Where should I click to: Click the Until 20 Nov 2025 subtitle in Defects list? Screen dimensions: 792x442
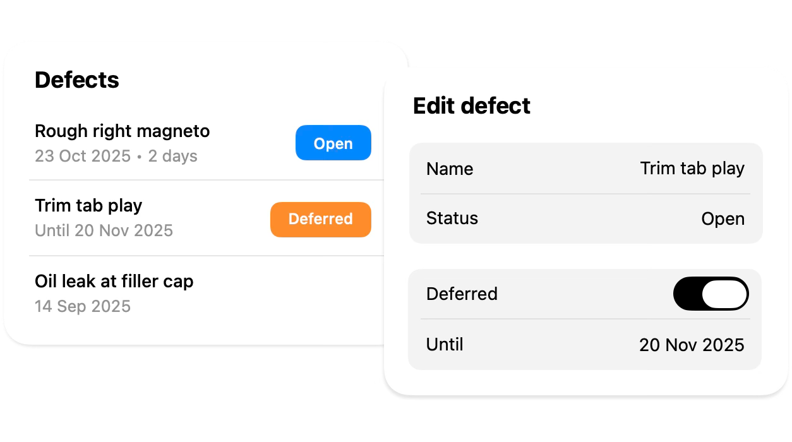coord(104,231)
